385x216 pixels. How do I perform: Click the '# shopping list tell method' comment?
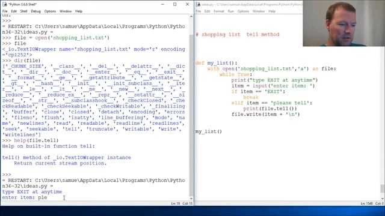point(238,35)
